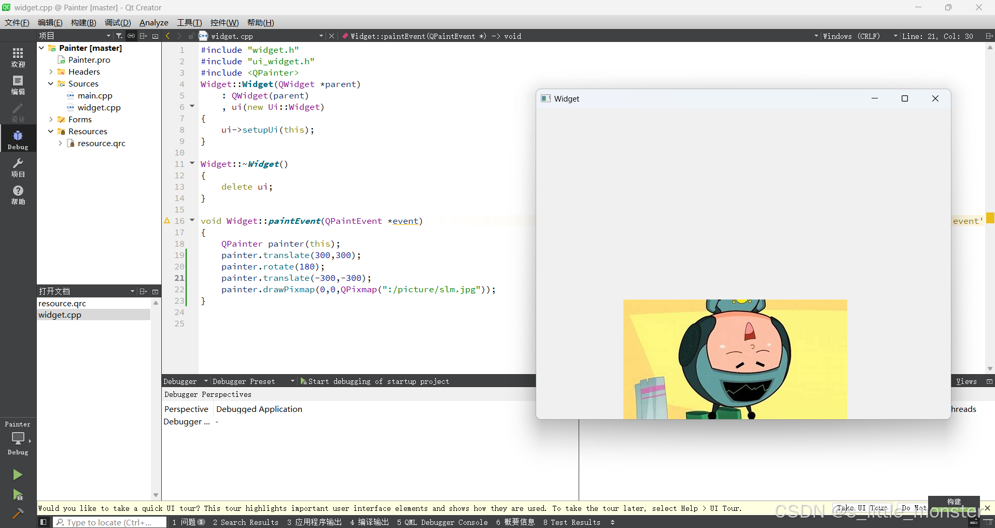The width and height of the screenshot is (995, 528).
Task: Select widget.cpp in the project tree
Action: click(x=99, y=107)
